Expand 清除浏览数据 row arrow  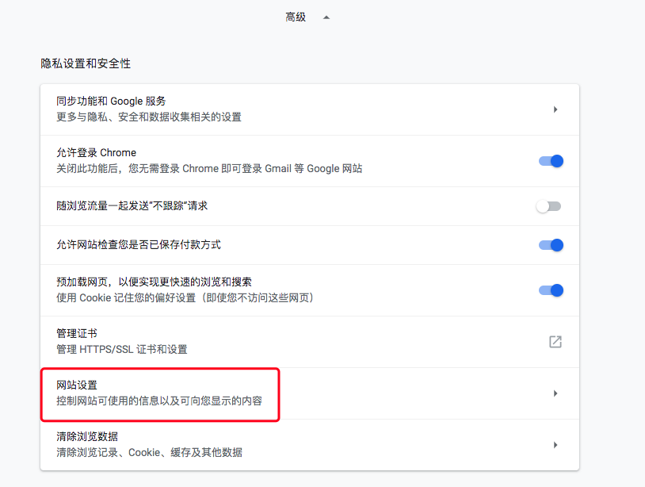[555, 445]
